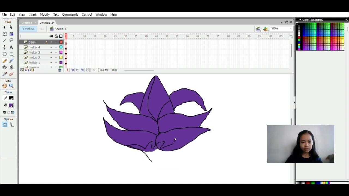This screenshot has width=349, height=196.
Task: Pick the red swatch in Color Swatches
Action: 299,38
